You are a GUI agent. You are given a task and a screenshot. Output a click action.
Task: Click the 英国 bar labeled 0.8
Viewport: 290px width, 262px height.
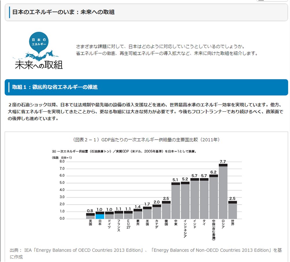point(90,216)
